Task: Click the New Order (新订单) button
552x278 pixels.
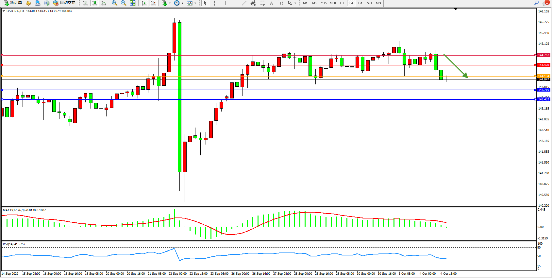Action: (13, 3)
